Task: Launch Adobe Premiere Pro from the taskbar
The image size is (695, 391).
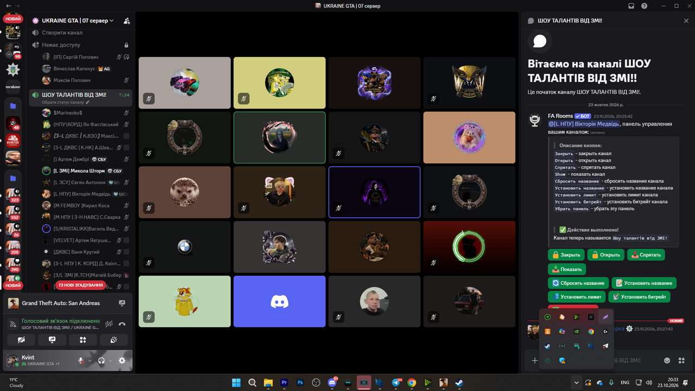Action: (284, 383)
